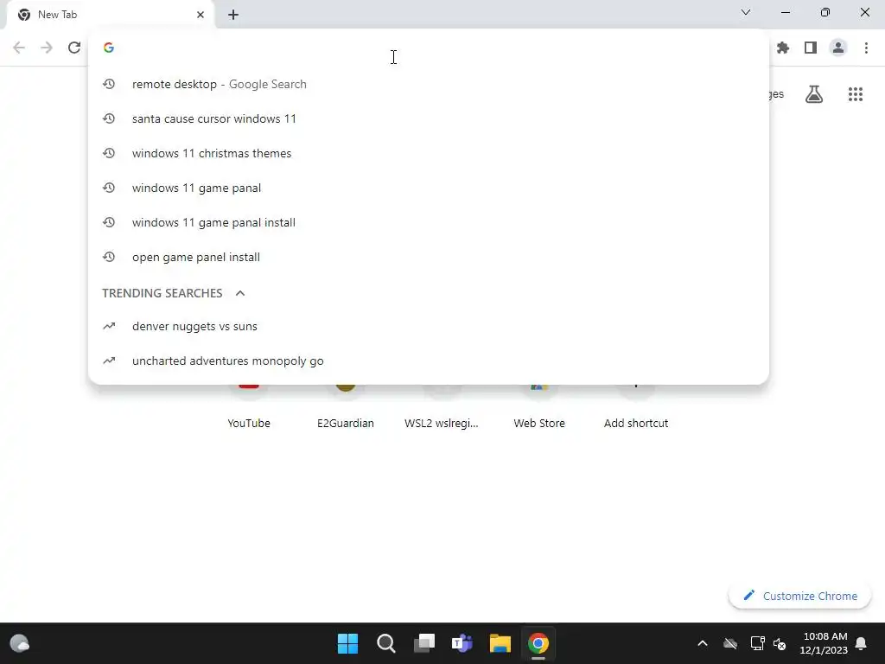
Task: Open Chrome's three-dot menu
Action: tap(866, 48)
